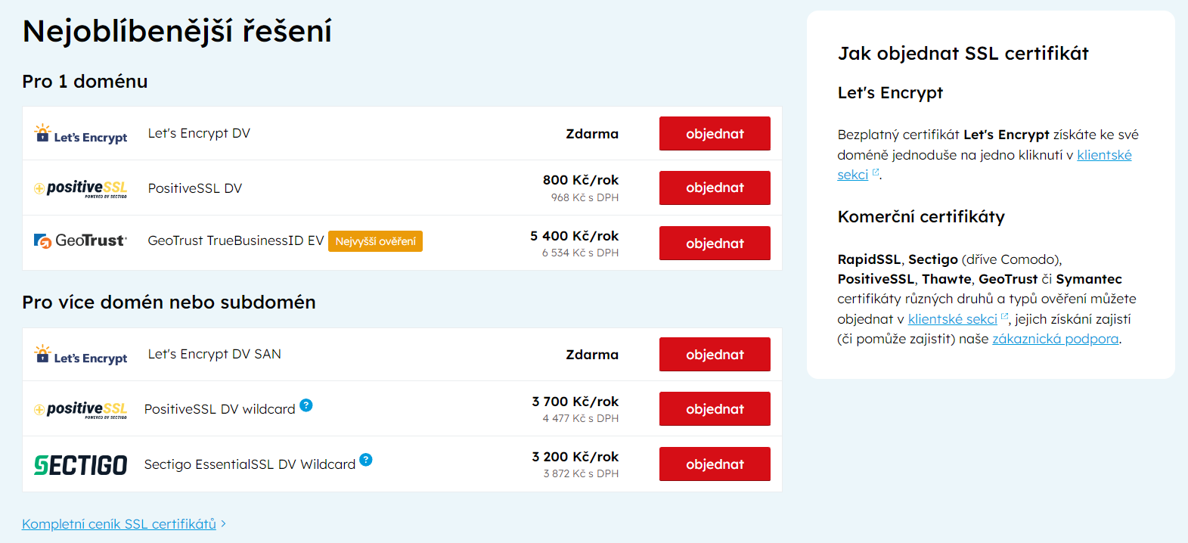Order Let's Encrypt DV SAN certificate
1188x543 pixels.
click(715, 355)
